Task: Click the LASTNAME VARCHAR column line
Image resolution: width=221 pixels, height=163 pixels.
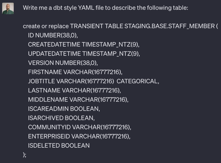Action: click(x=74, y=90)
